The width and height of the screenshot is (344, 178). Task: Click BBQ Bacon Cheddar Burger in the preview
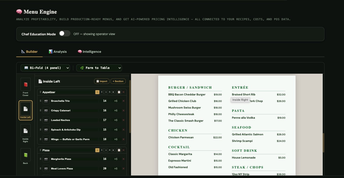pos(187,94)
